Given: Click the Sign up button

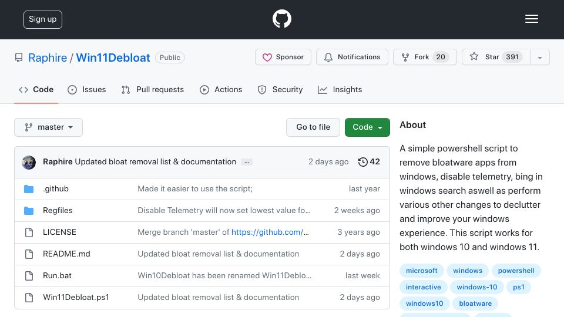Looking at the screenshot, I should click(x=43, y=19).
